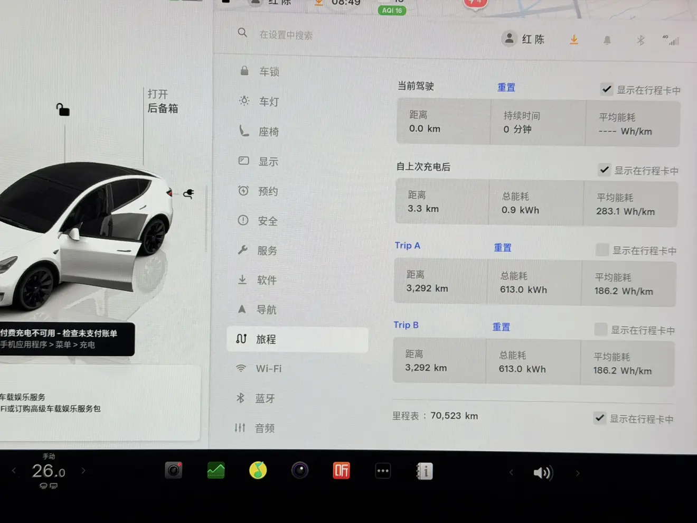Open the 软件 settings menu
This screenshot has height=523, width=697.
coord(267,280)
